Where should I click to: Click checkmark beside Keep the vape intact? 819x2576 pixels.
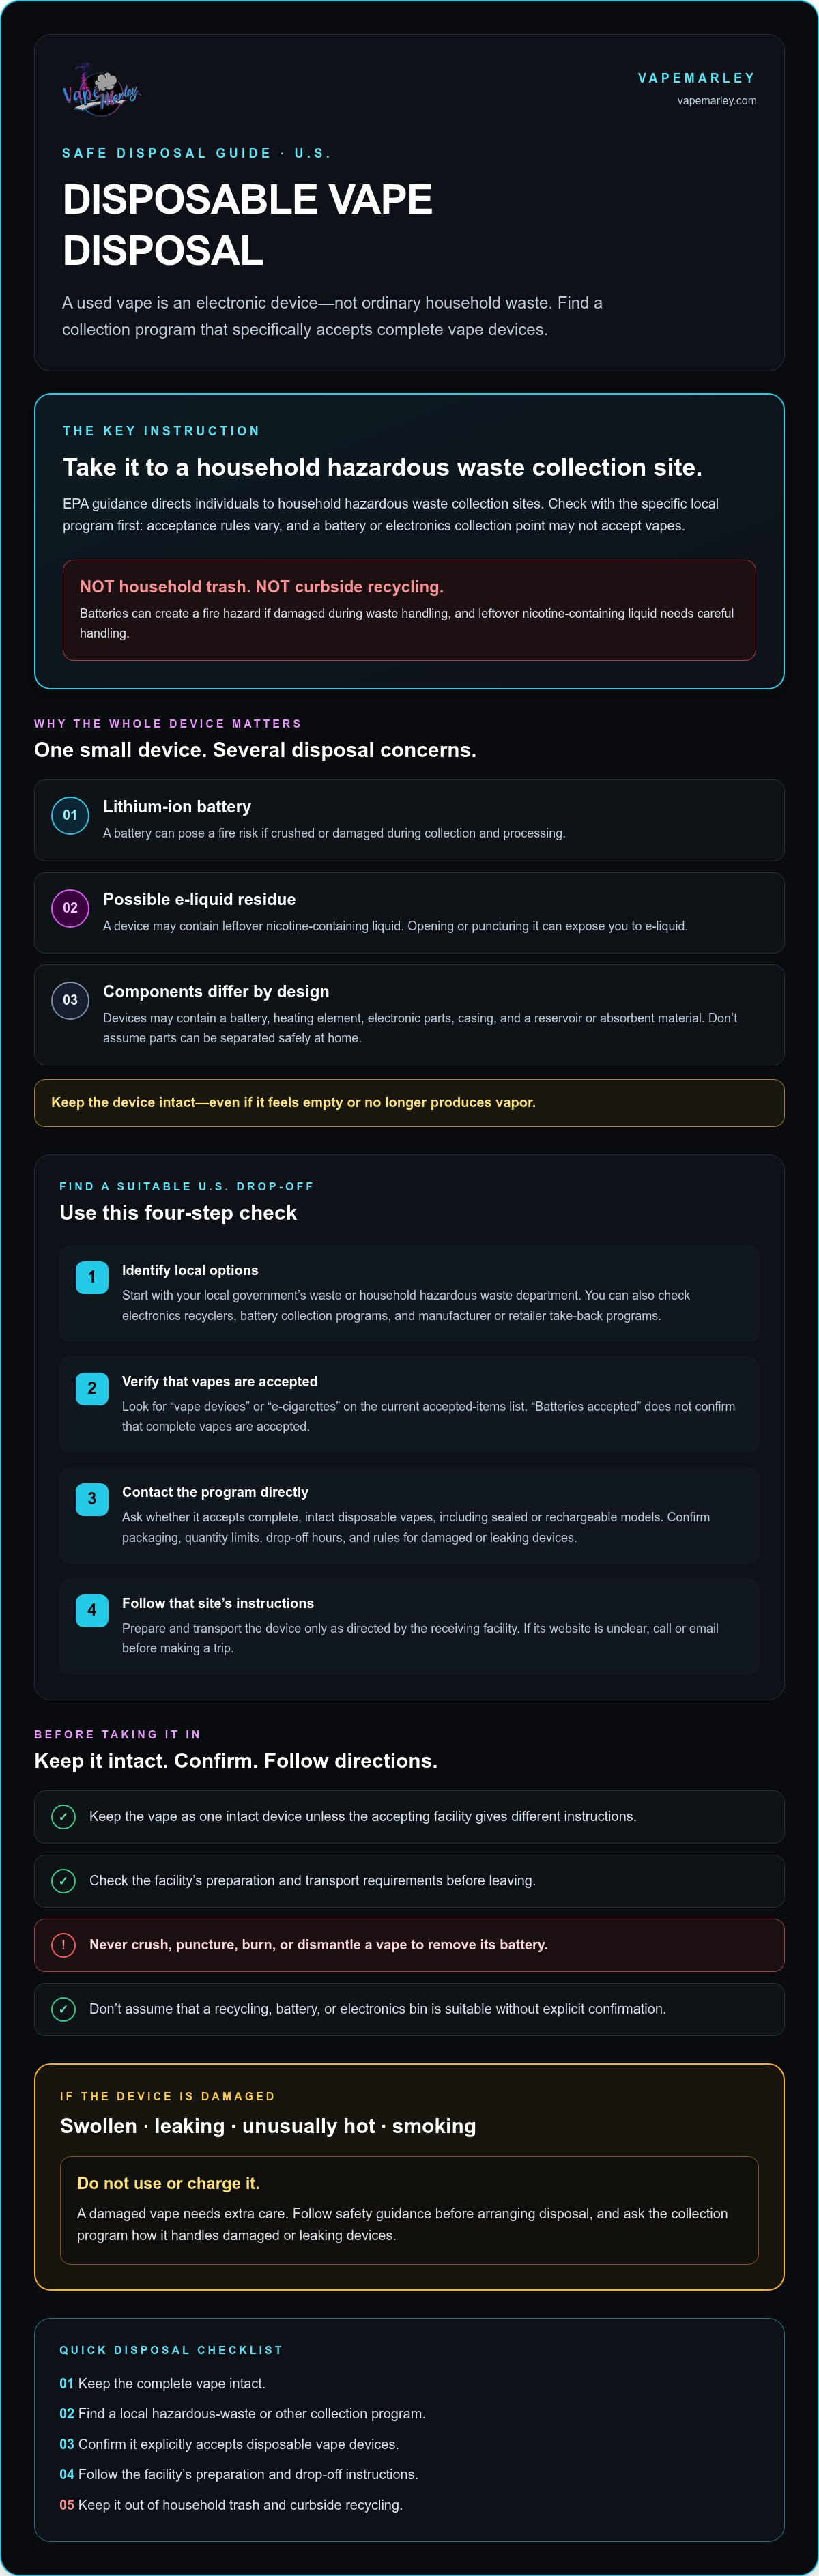(63, 1817)
